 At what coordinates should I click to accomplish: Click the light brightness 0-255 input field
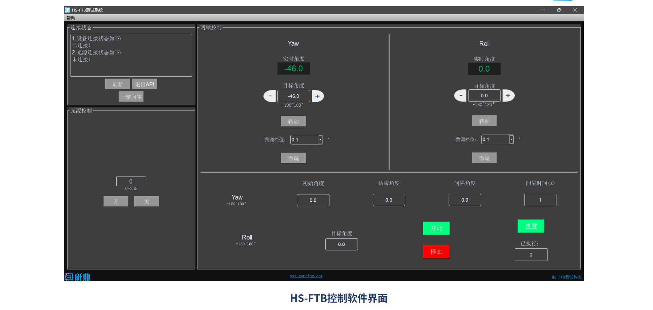tap(131, 181)
